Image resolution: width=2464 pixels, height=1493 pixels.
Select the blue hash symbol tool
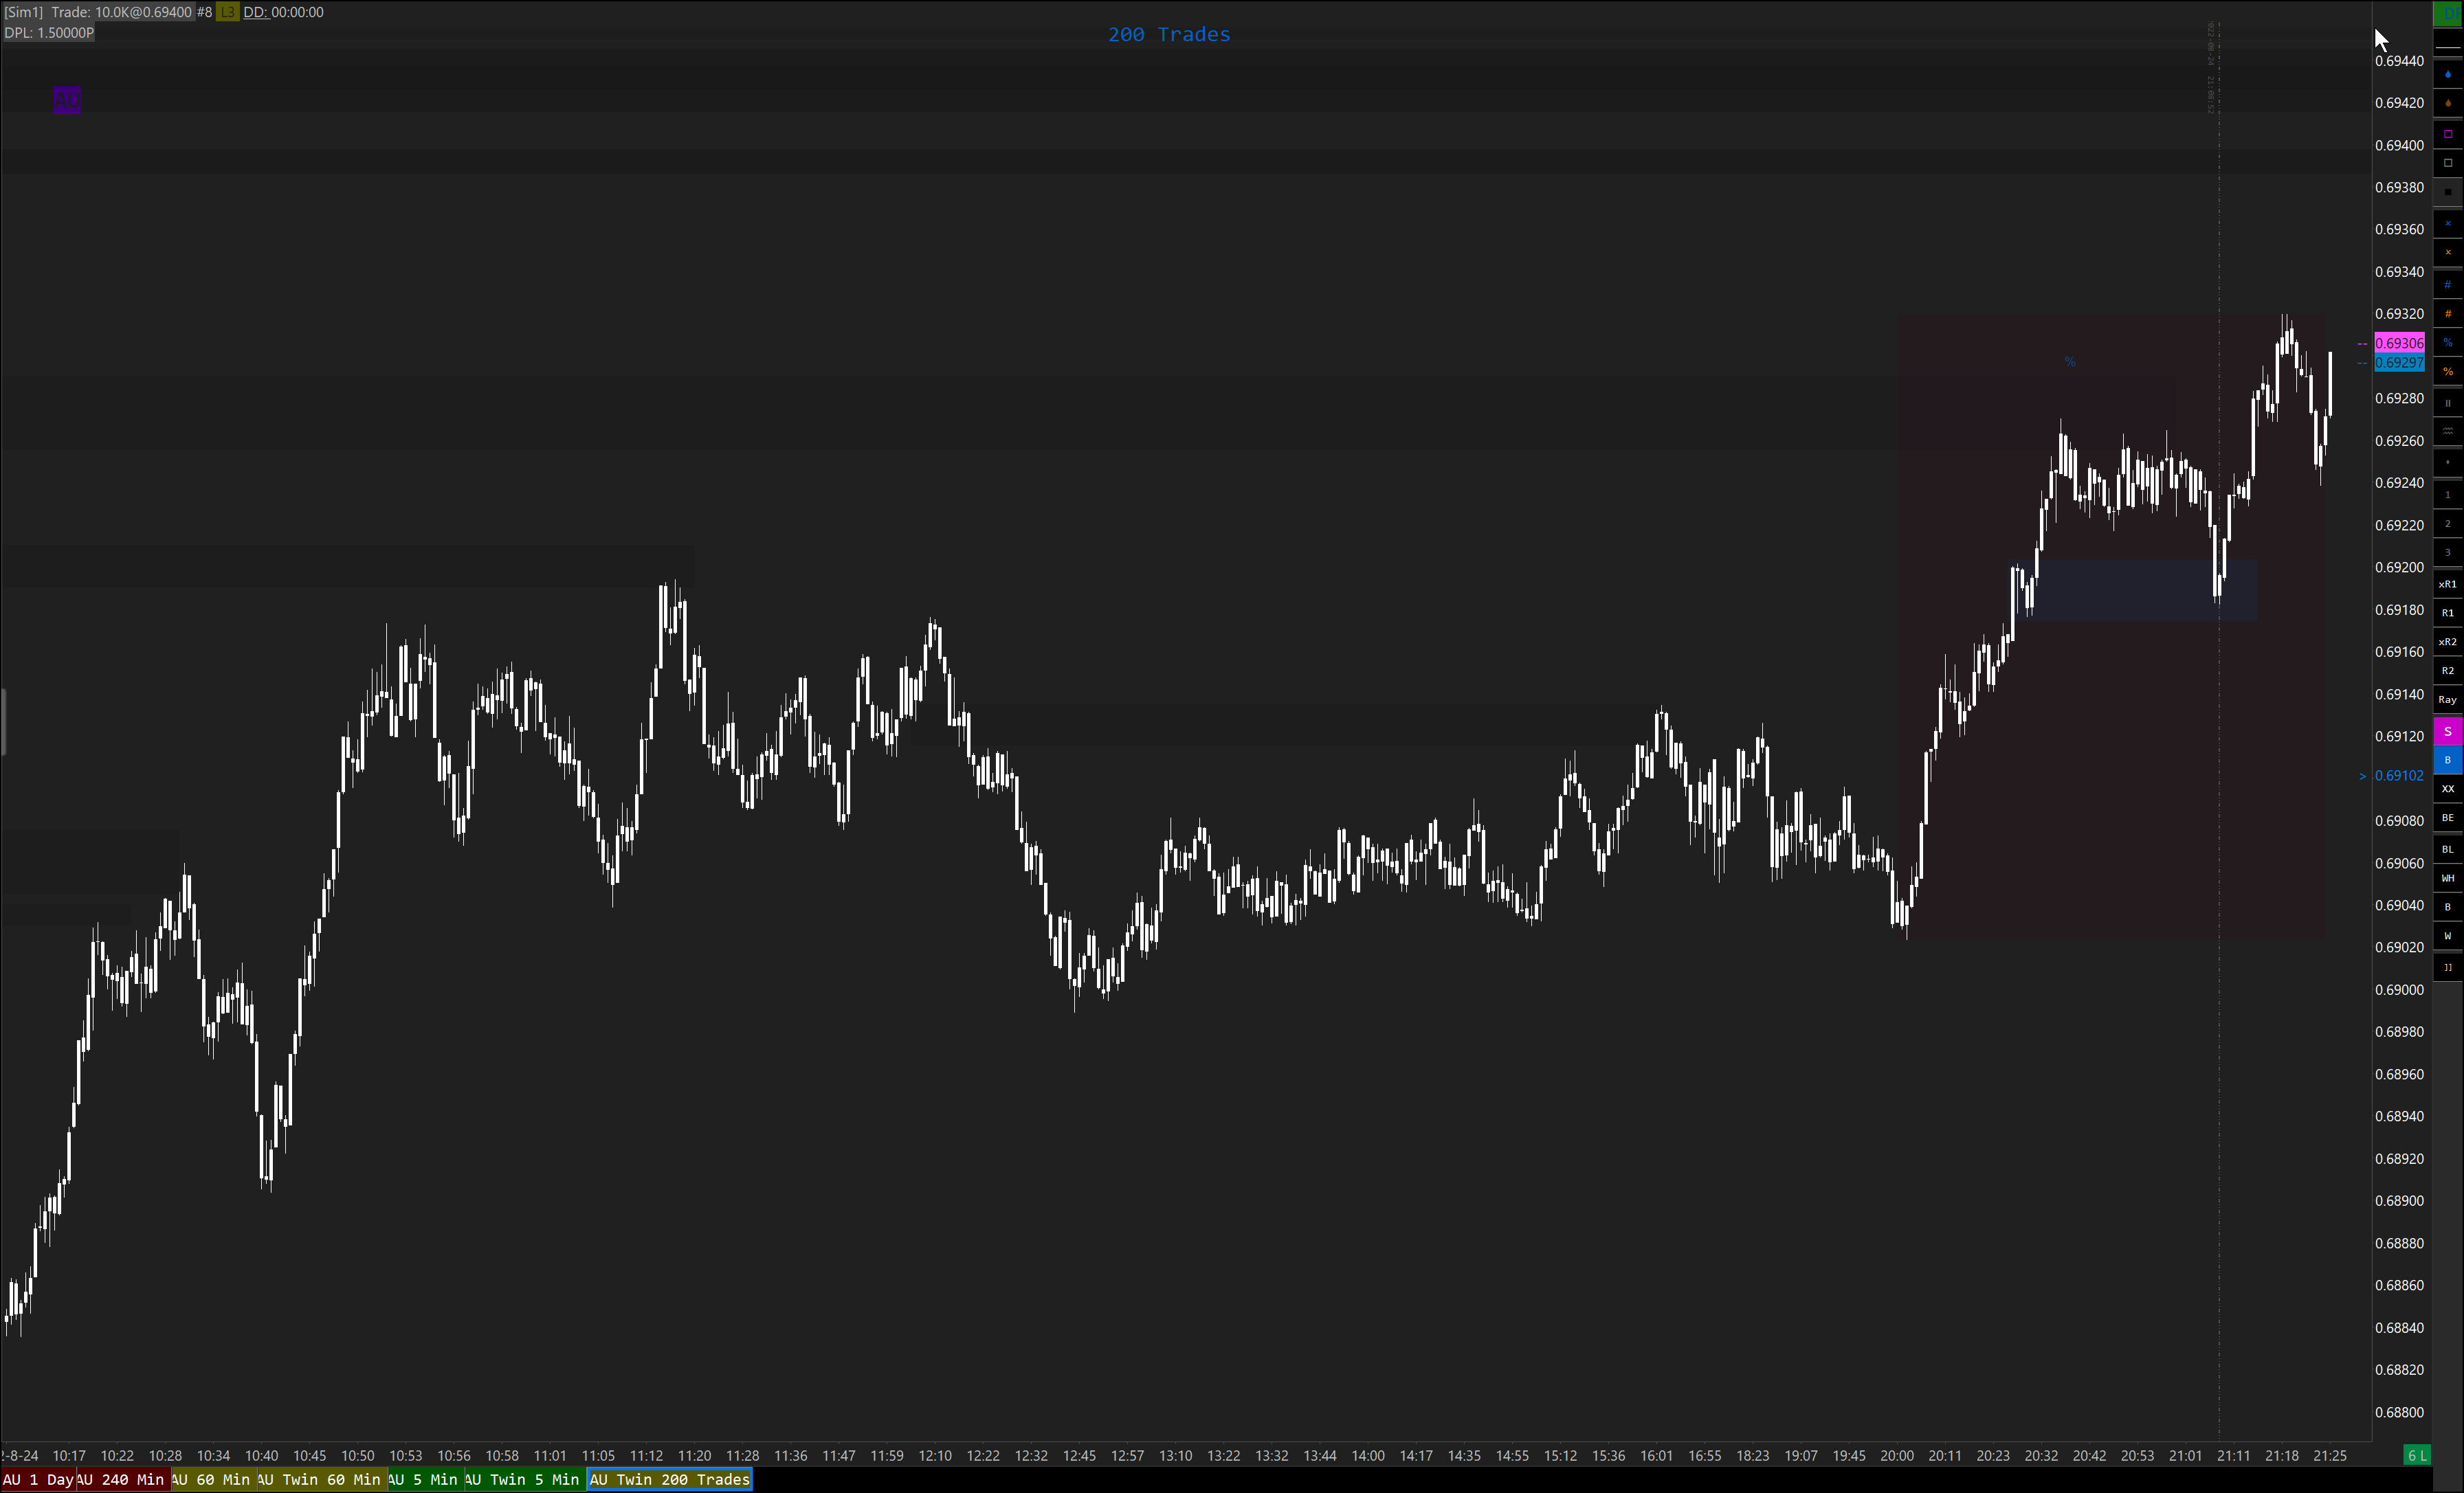(2447, 285)
